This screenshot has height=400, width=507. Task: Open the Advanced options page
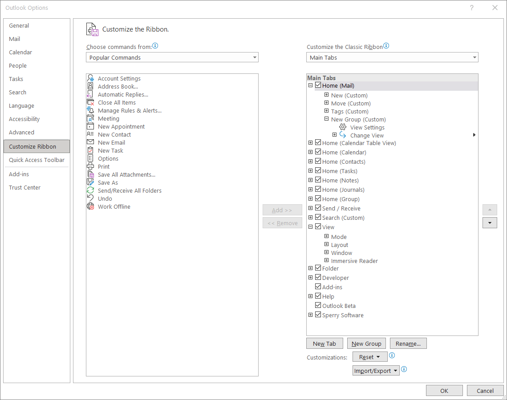coord(37,132)
